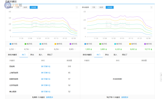Click mobile top-20 count 3,889

click(102, 49)
